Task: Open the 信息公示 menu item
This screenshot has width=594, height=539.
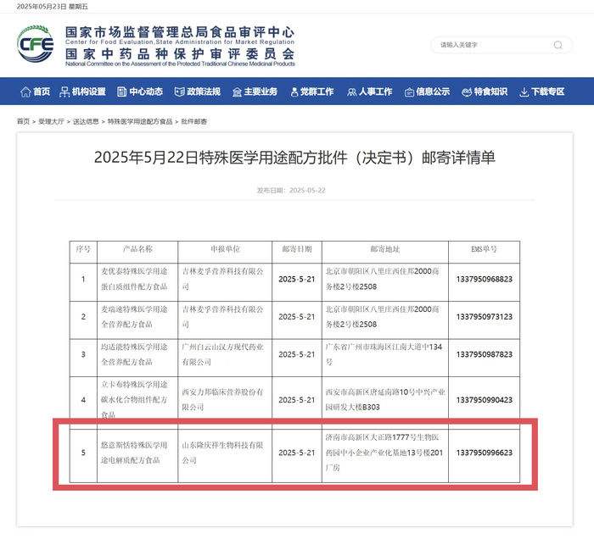Action: [x=433, y=92]
